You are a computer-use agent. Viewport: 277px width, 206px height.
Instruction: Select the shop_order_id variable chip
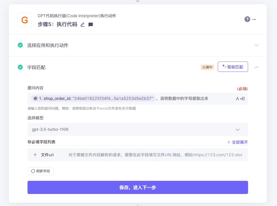(x=93, y=99)
